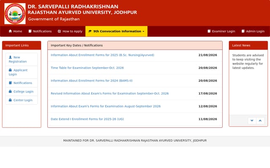
Task: Open Revised Information About Exam's Forms notice
Action: coord(110,93)
